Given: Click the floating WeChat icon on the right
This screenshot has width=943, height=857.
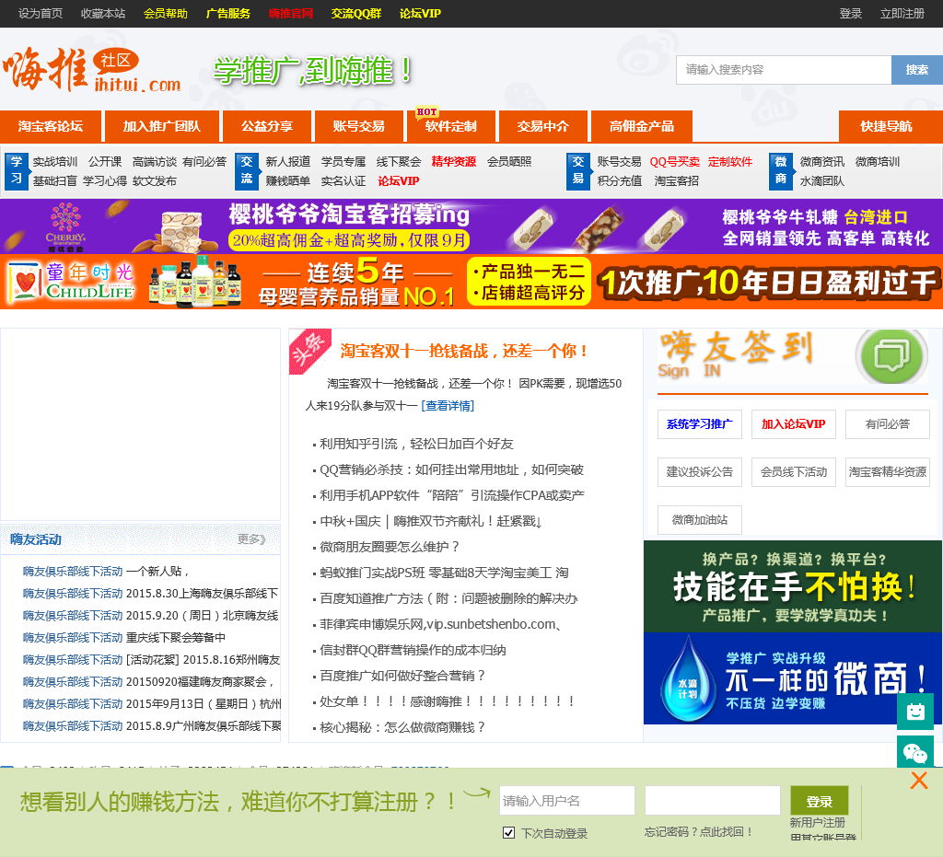Looking at the screenshot, I should pyautogui.click(x=915, y=752).
